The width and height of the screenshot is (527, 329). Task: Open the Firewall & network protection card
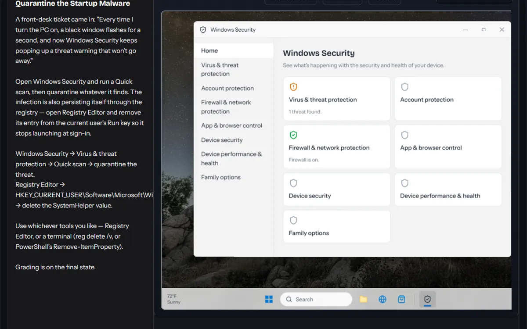click(337, 147)
